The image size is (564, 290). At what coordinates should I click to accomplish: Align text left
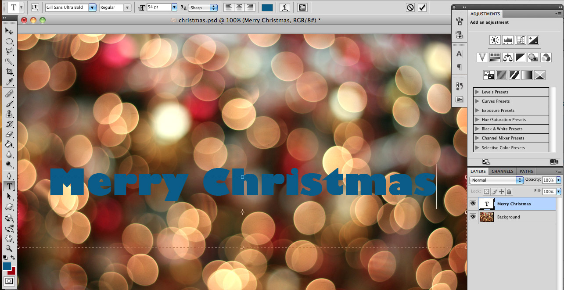pos(229,7)
